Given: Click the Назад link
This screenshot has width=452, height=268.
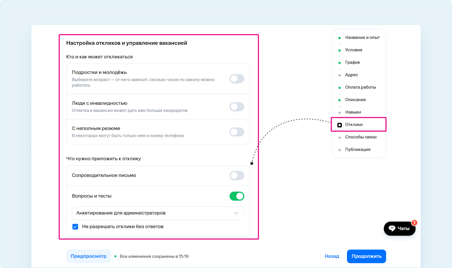Looking at the screenshot, I should (x=332, y=256).
